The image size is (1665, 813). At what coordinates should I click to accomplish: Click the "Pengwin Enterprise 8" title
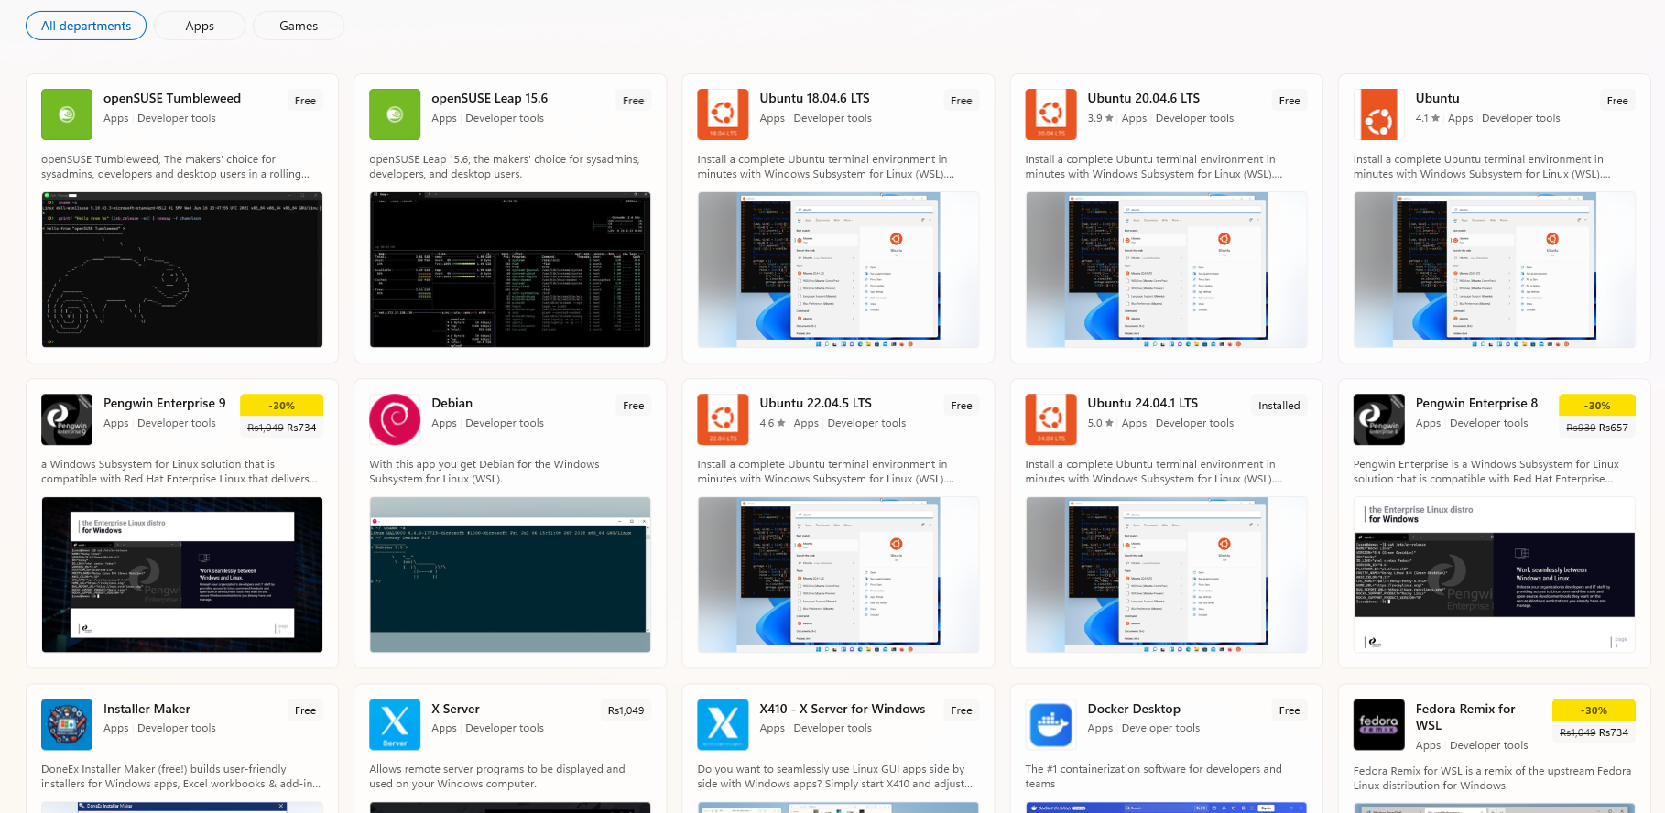point(1476,404)
